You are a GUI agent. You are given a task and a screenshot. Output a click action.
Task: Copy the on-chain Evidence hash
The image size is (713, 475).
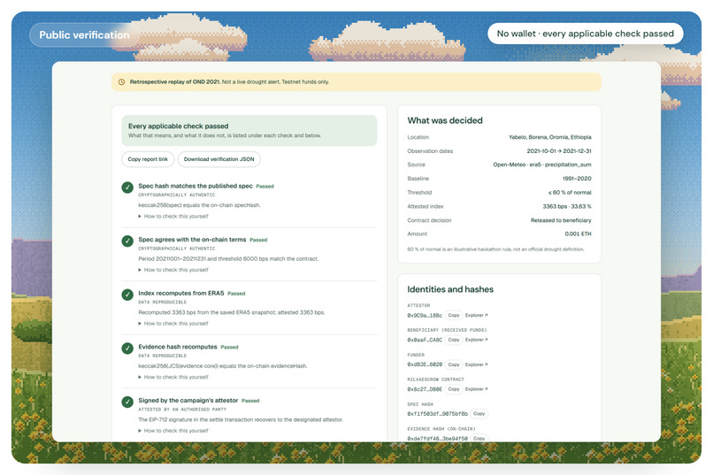[x=479, y=438]
